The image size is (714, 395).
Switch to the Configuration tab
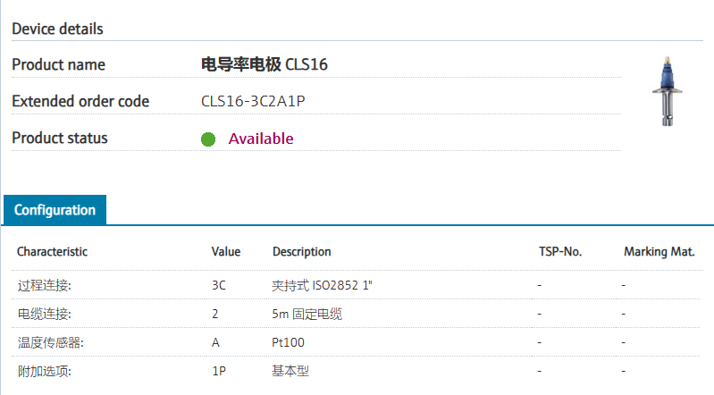(x=55, y=210)
